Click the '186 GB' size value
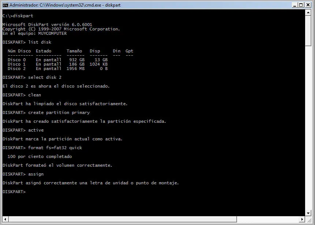This screenshot has width=315, height=225. point(77,64)
